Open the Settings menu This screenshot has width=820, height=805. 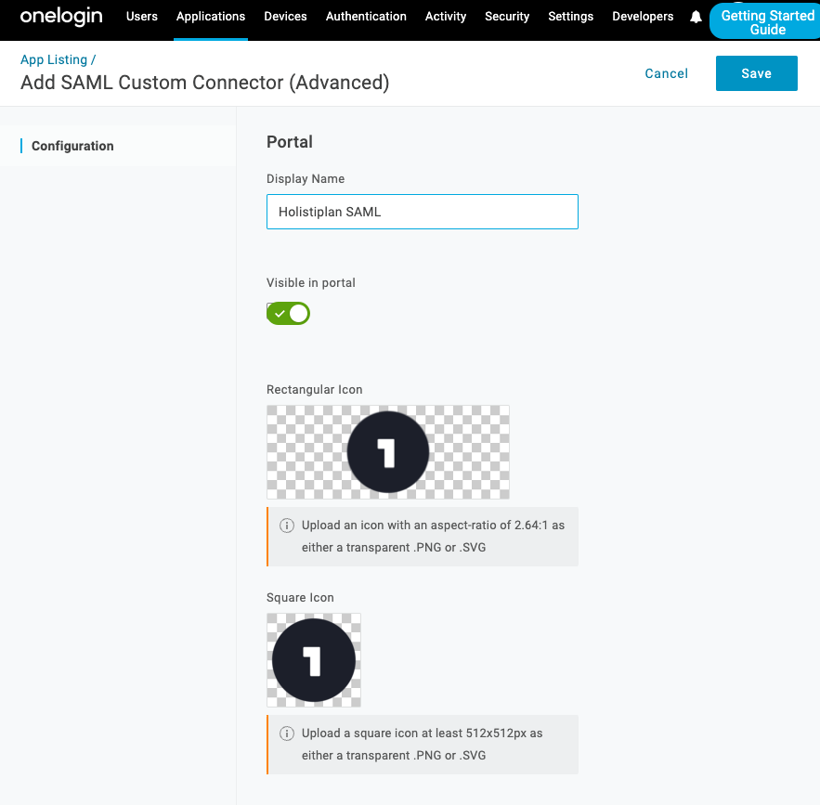click(571, 17)
